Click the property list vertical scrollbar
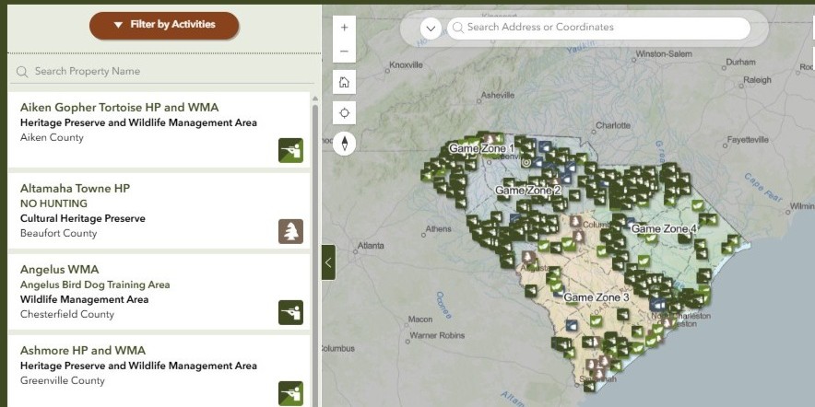Screen dimensions: 815x407 coord(315,230)
